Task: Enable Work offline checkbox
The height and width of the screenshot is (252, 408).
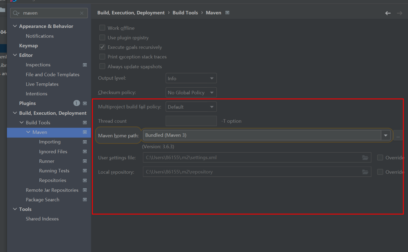Action: click(x=102, y=28)
